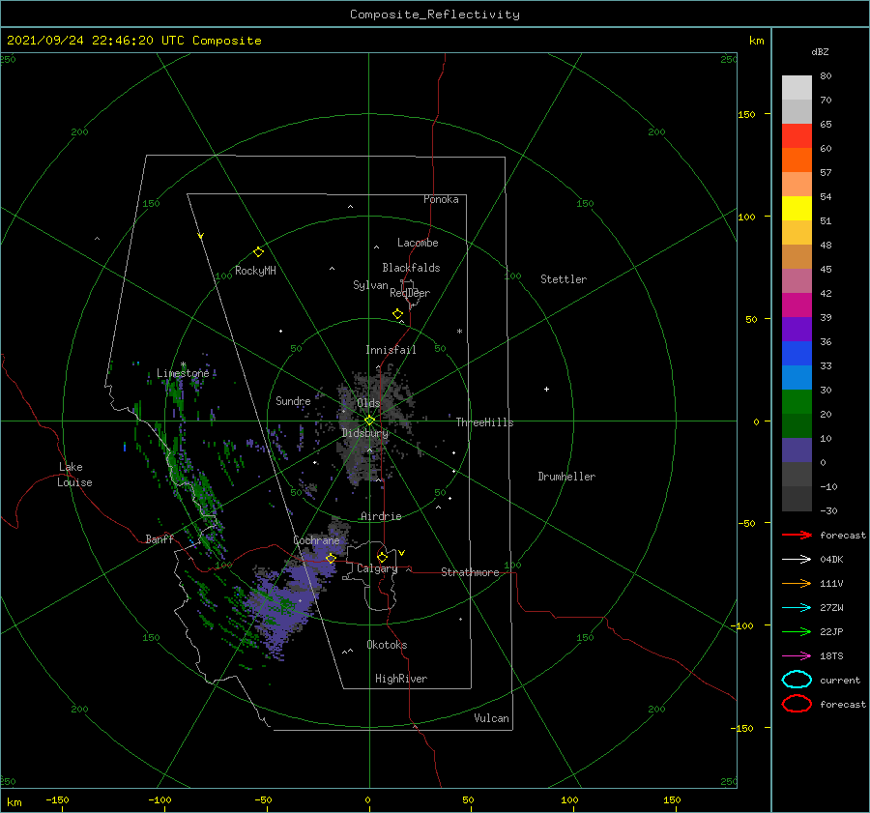Click the white 04DK arrow icon

797,559
